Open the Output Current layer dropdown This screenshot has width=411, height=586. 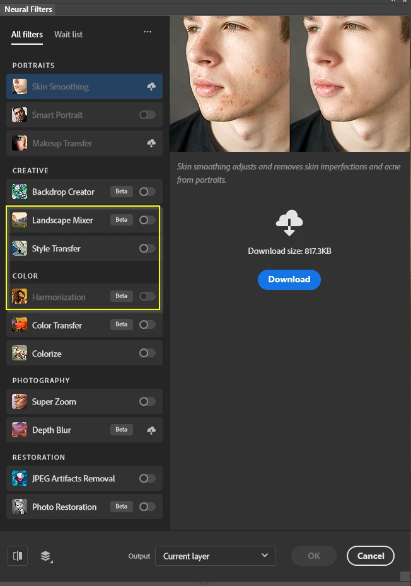pos(216,556)
